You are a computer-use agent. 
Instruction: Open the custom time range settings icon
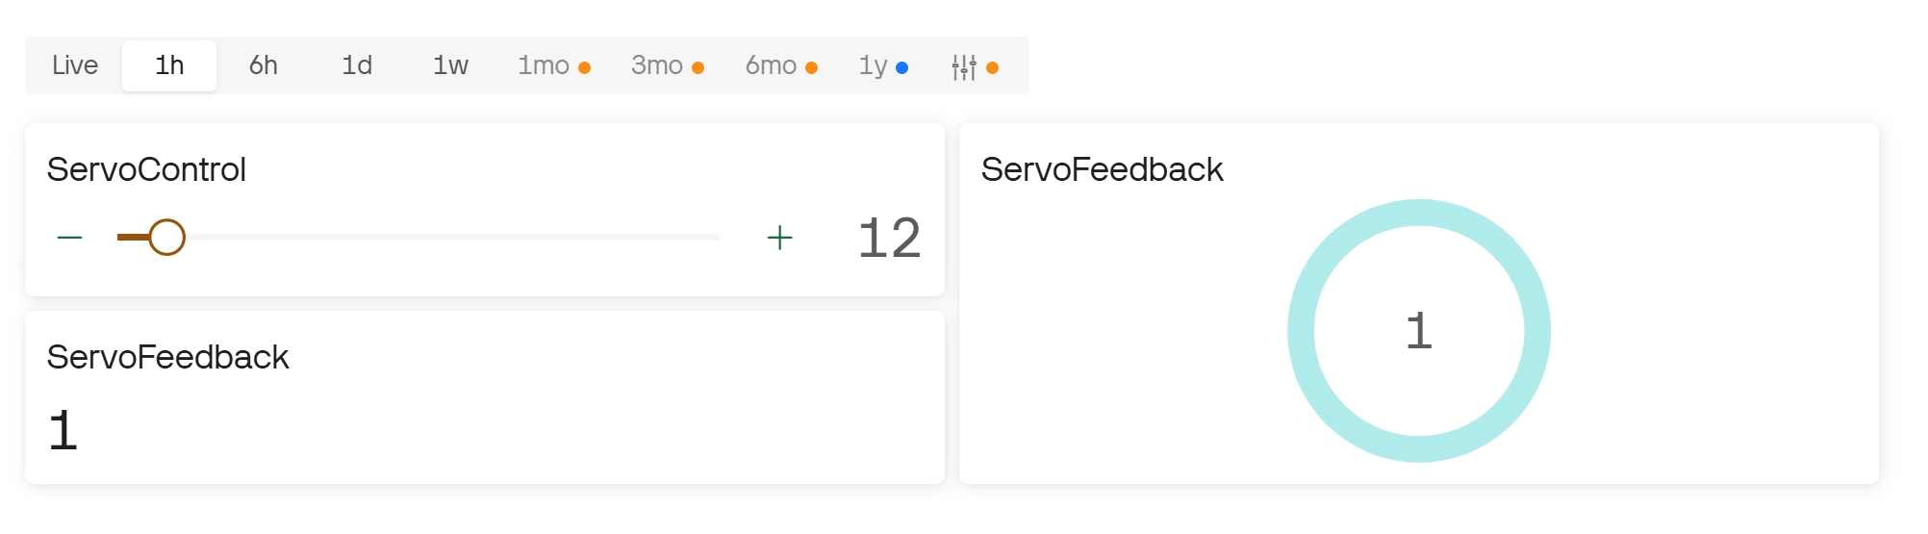[x=964, y=66]
